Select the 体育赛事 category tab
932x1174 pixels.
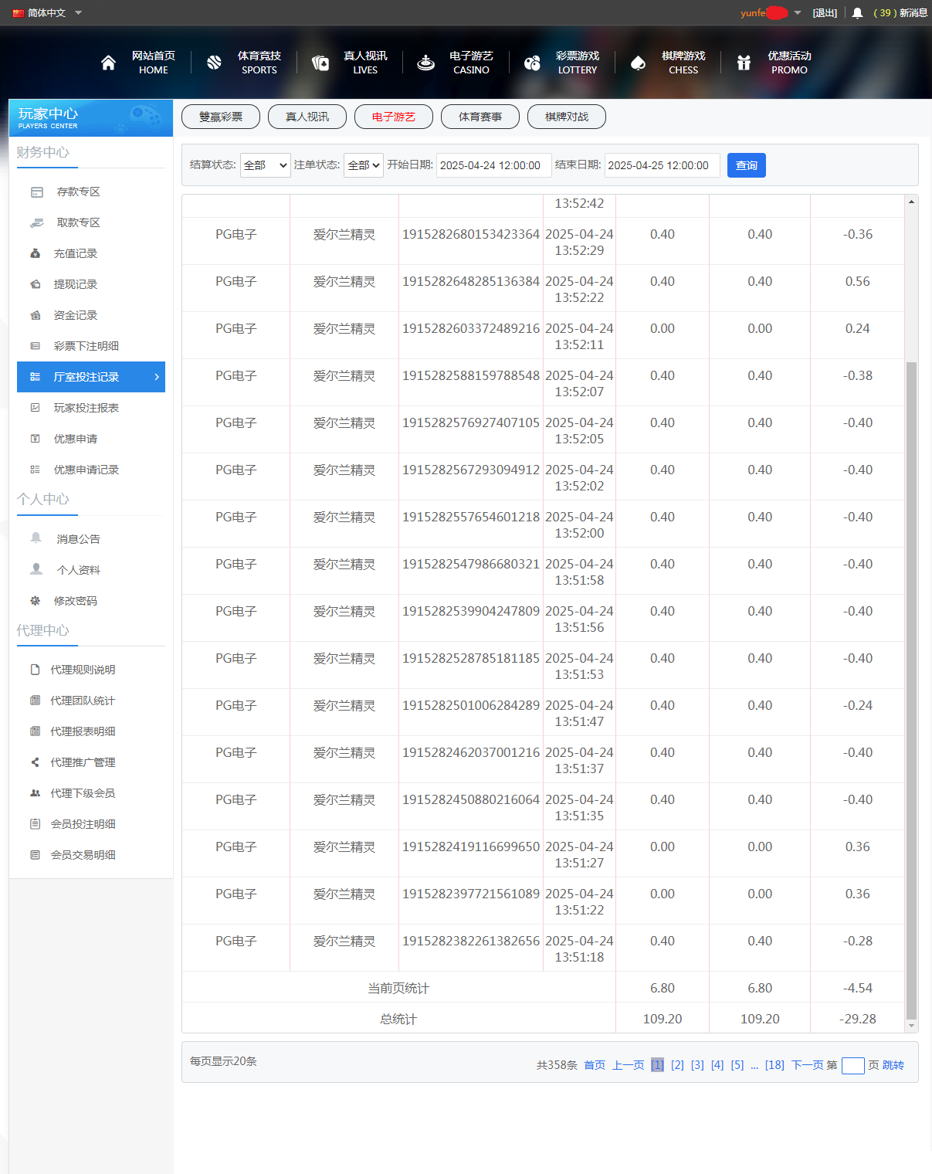pyautogui.click(x=480, y=117)
